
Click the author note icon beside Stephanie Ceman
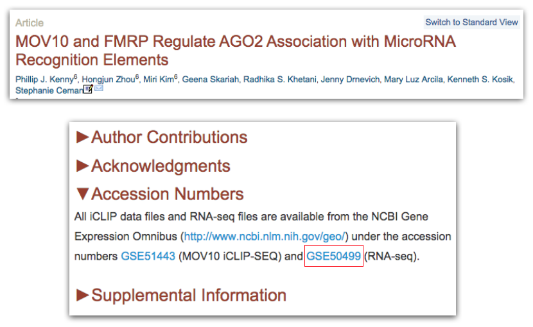89,89
